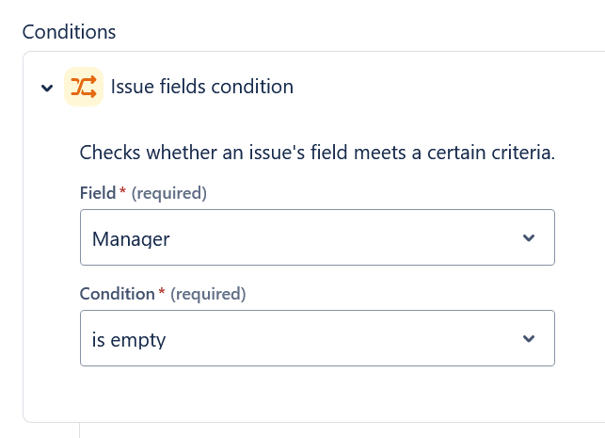This screenshot has width=605, height=438.
Task: Click the "Condition" label text
Action: [x=118, y=294]
